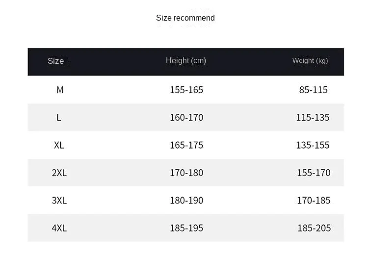Select the 115-135 weight value
Image resolution: width=368 pixels, height=254 pixels.
[x=313, y=118]
